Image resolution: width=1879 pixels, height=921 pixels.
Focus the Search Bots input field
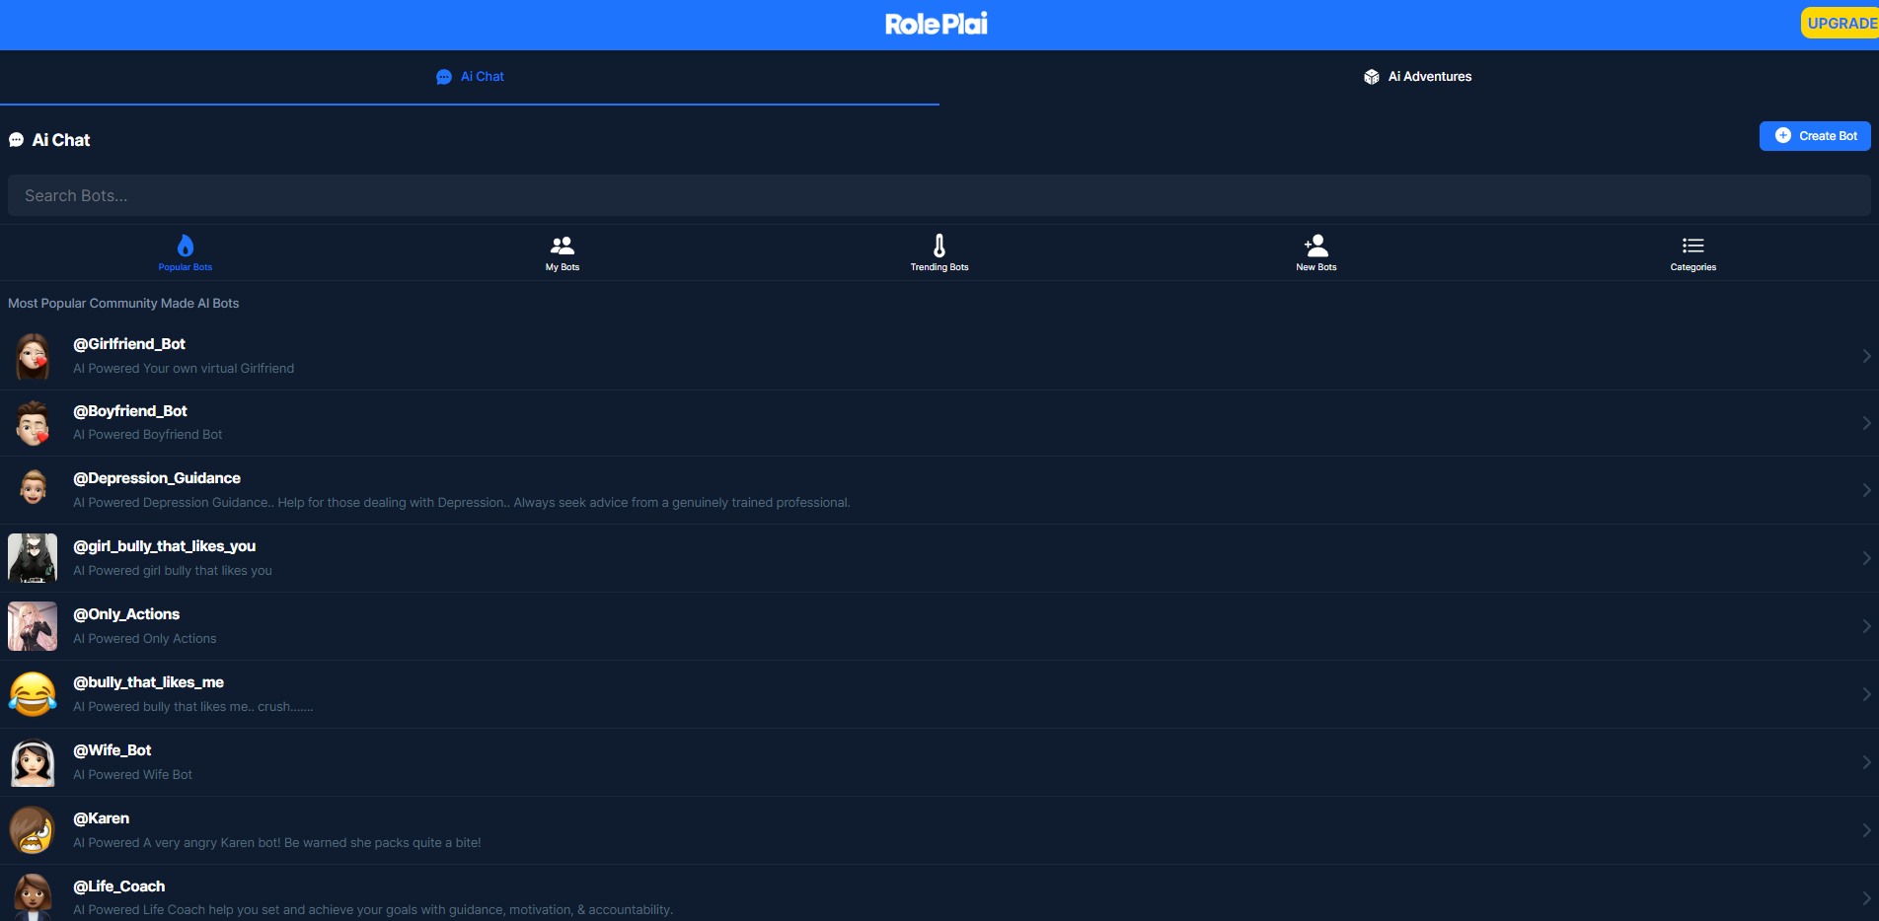[939, 195]
